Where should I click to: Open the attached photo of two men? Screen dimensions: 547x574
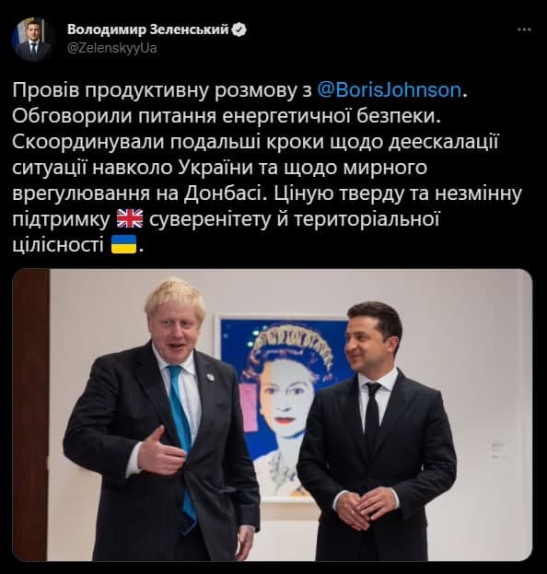[273, 415]
